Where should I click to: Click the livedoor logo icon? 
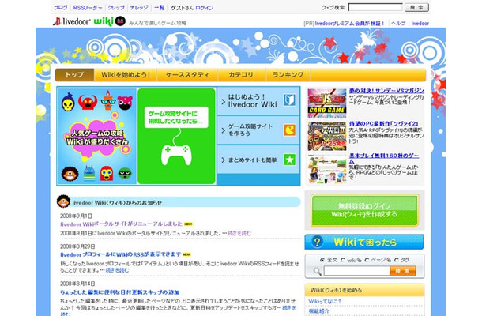point(57,21)
